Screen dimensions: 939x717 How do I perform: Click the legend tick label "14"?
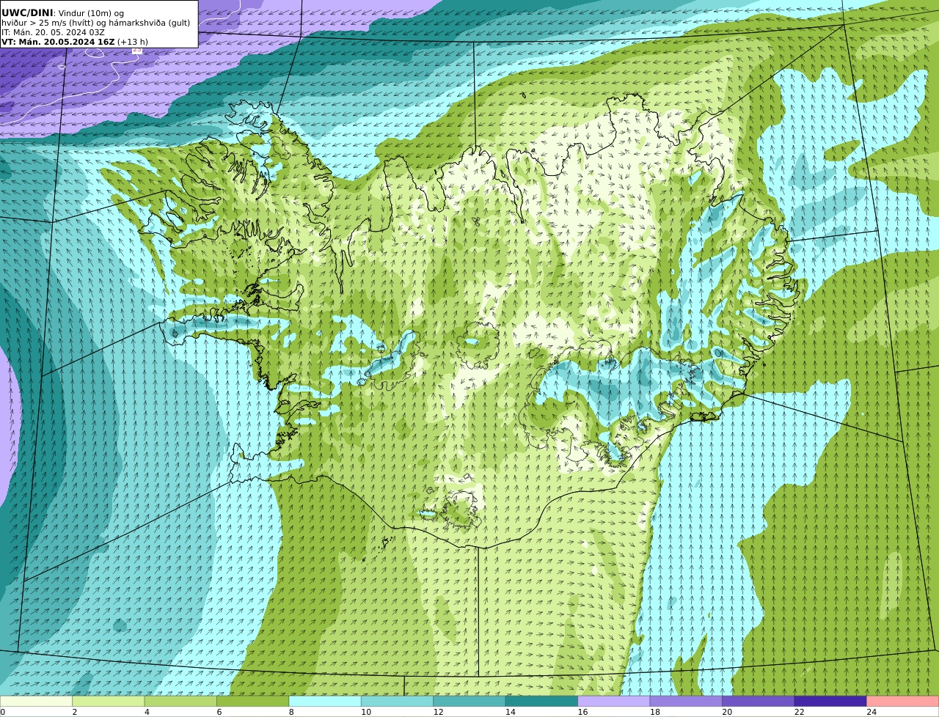(511, 712)
